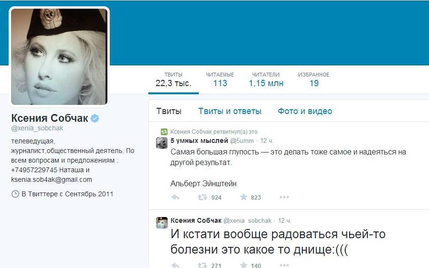Open more options on Ксения Собчак's tweet
The image size is (429, 268).
(284, 265)
